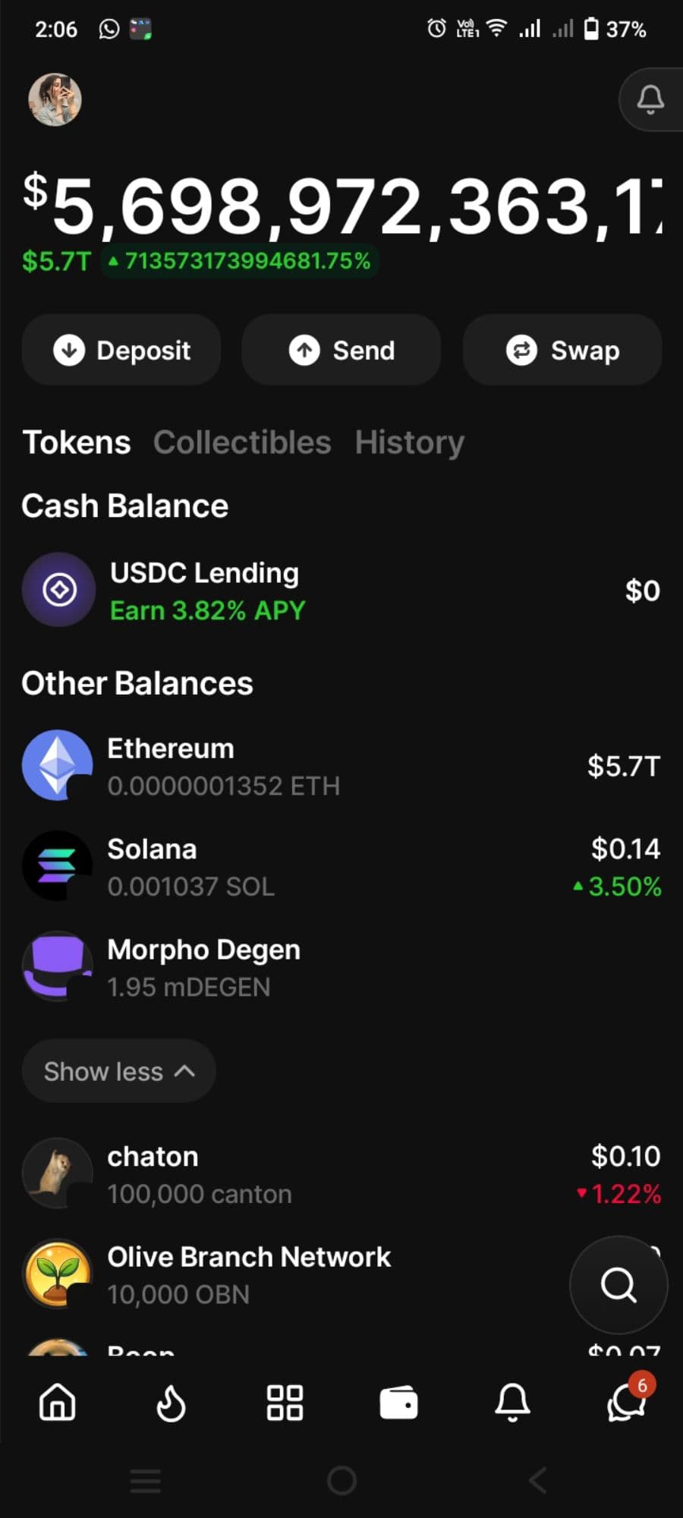Select the Tokens tab
The image size is (683, 1518).
(x=77, y=442)
